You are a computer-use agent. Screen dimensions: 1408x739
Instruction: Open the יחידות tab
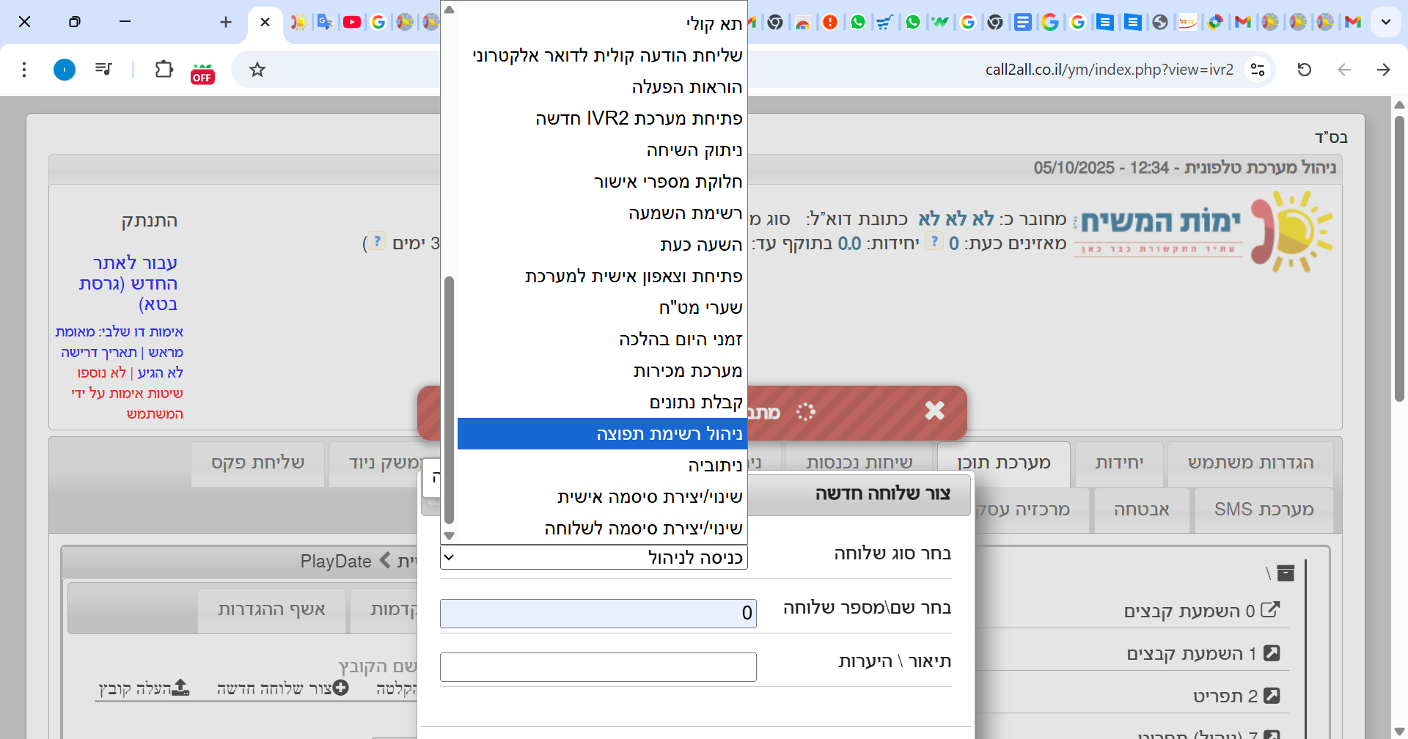(x=1119, y=463)
